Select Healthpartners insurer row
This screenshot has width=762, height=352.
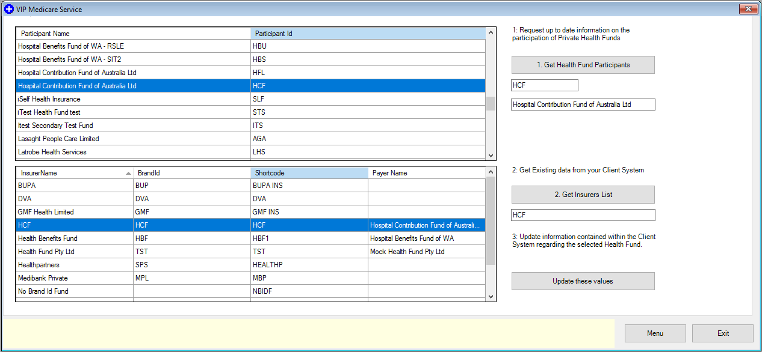coord(250,265)
